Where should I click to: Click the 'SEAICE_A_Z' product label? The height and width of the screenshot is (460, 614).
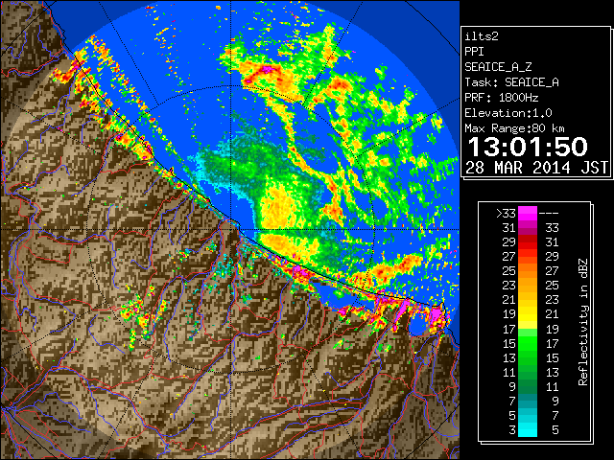click(498, 67)
